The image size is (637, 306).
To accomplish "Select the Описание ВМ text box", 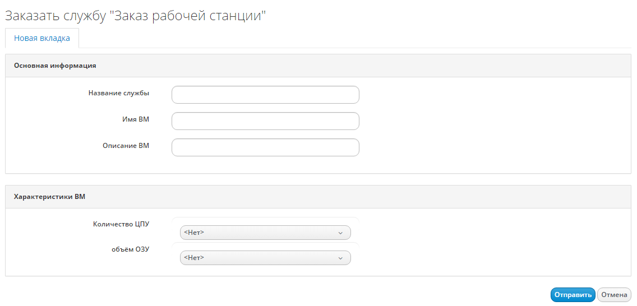I will (x=265, y=147).
